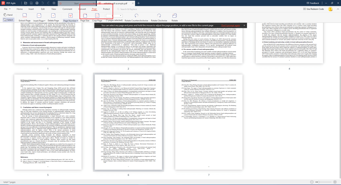Close the editable pdf example.pdf tab
341x185 pixels.
tap(133, 3)
